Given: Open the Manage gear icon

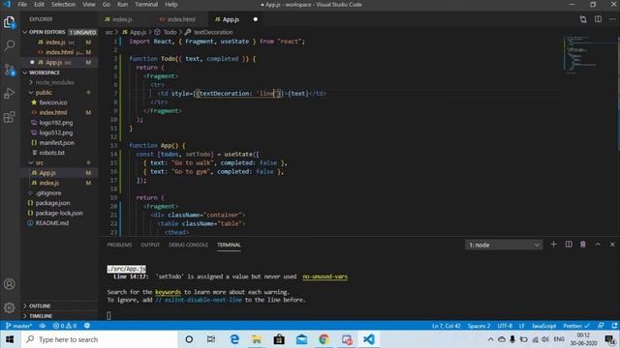Looking at the screenshot, I should point(9,307).
